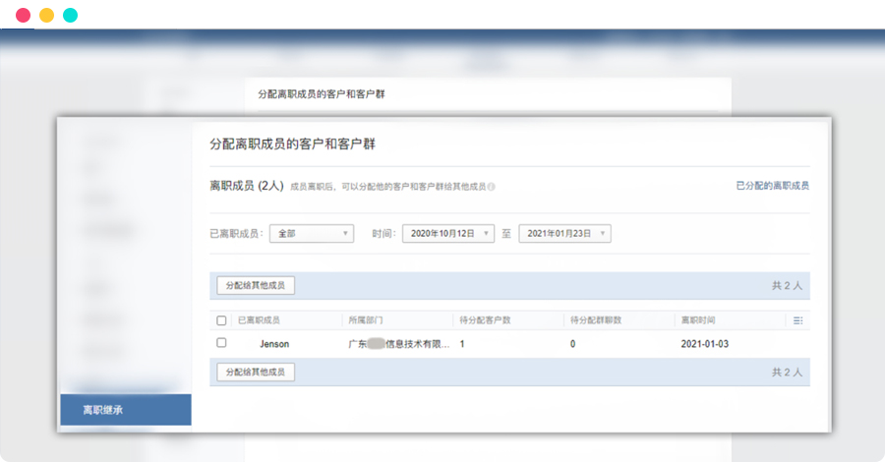
Task: Open the 已分配的离职成员 link
Action: (x=772, y=185)
